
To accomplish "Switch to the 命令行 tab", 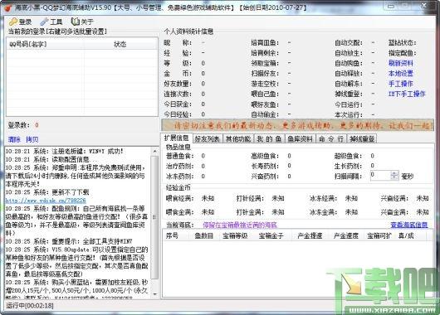I will pyautogui.click(x=331, y=138).
